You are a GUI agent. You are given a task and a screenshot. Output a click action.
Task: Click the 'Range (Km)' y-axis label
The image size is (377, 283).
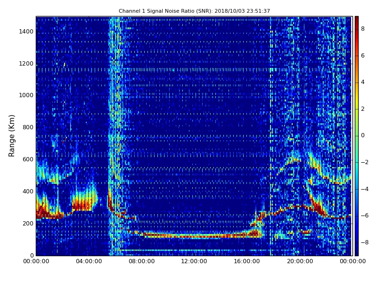tap(11, 136)
